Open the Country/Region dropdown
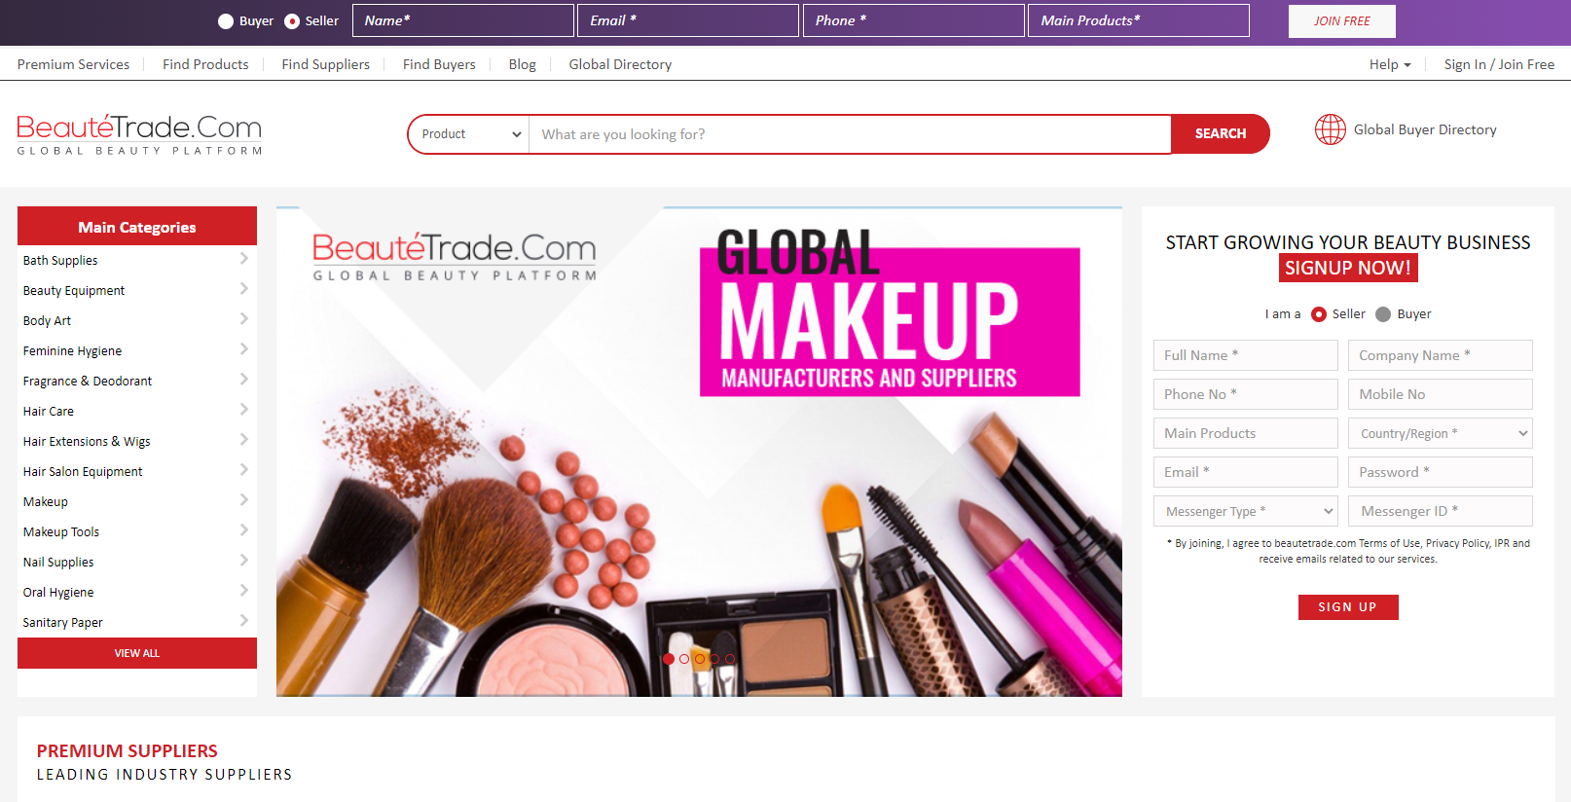Viewport: 1571px width, 802px height. (x=1440, y=433)
